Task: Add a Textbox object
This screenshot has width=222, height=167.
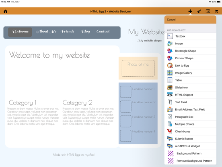Action: (x=190, y=36)
